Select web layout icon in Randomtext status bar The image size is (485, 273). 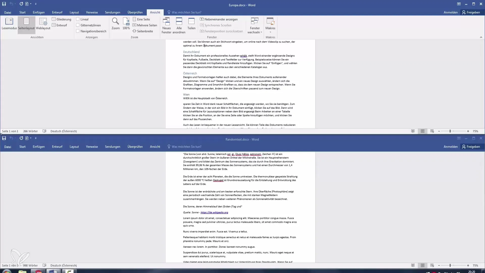tap(432, 265)
